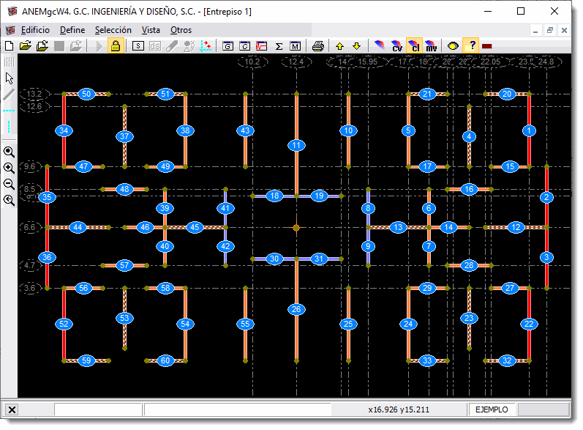Select the arrow pointer tool
The image size is (583, 430).
(9, 78)
